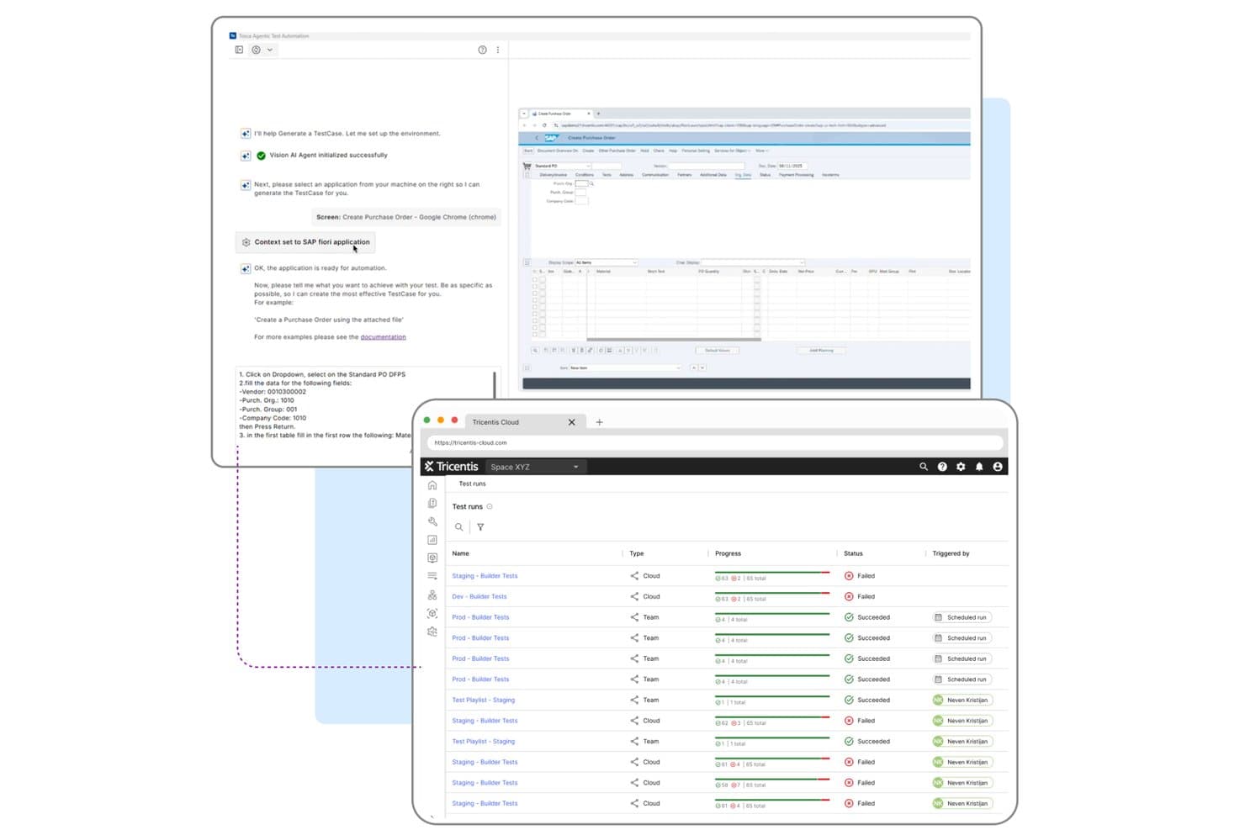The image size is (1245, 830).
Task: Expand the Space XYZ dropdown
Action: point(535,467)
